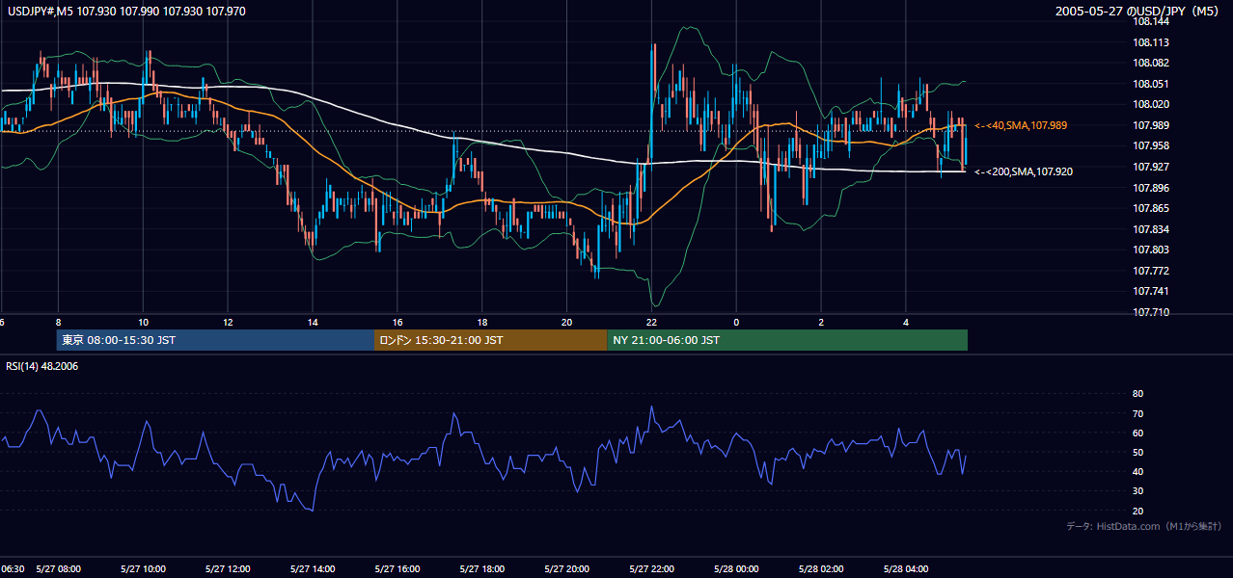The height and width of the screenshot is (578, 1233).
Task: Click the 107.958 price axis value
Action: [1152, 145]
